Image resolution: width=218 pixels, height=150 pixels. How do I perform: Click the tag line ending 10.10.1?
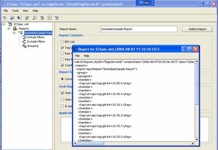[105, 105]
